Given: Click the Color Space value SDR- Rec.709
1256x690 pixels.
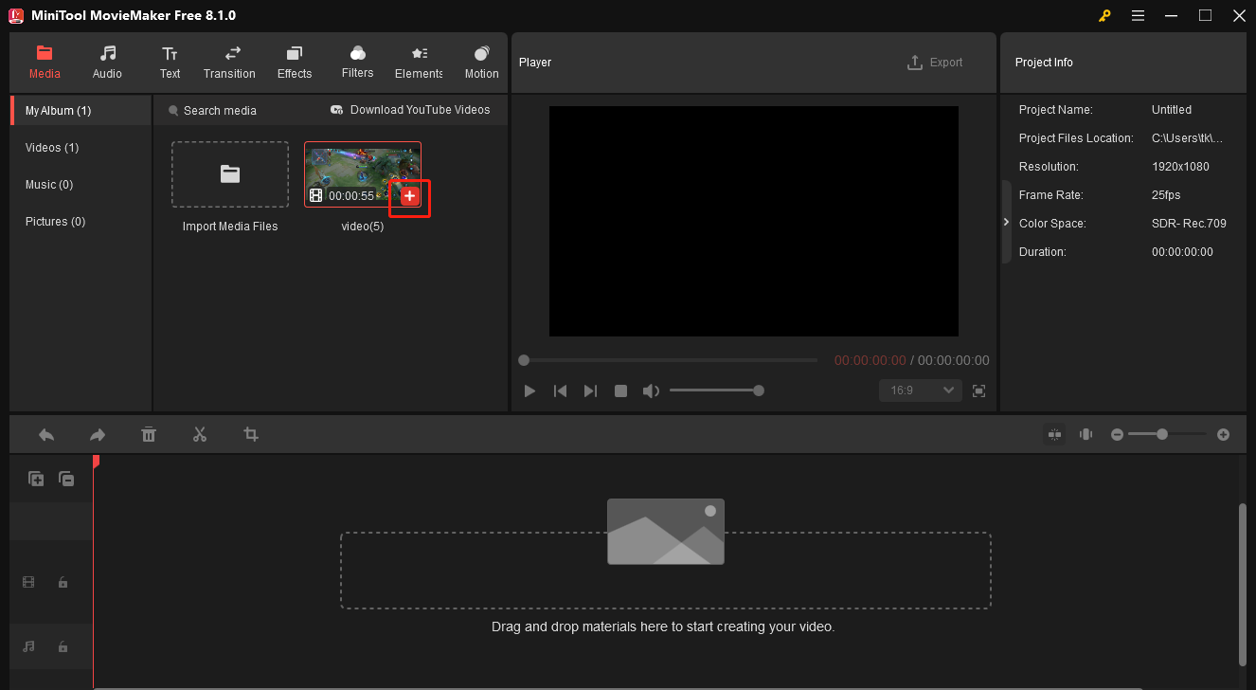Looking at the screenshot, I should [1189, 224].
